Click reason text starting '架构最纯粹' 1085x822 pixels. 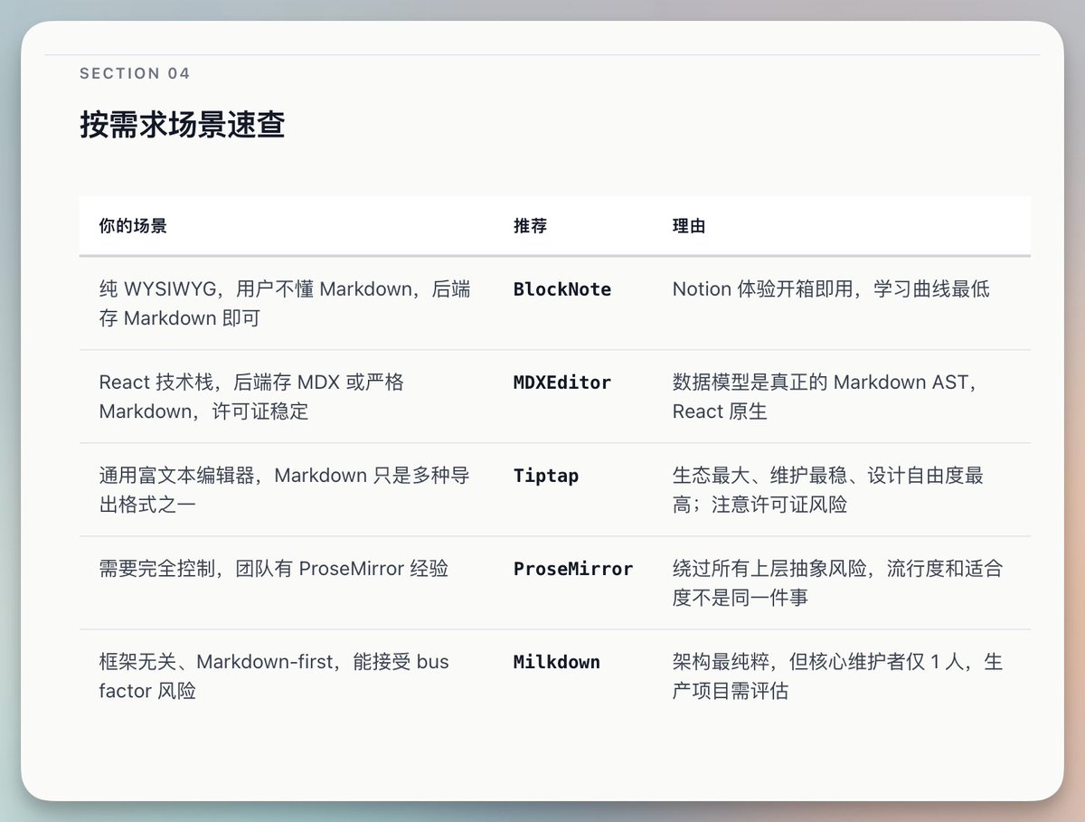pos(838,676)
